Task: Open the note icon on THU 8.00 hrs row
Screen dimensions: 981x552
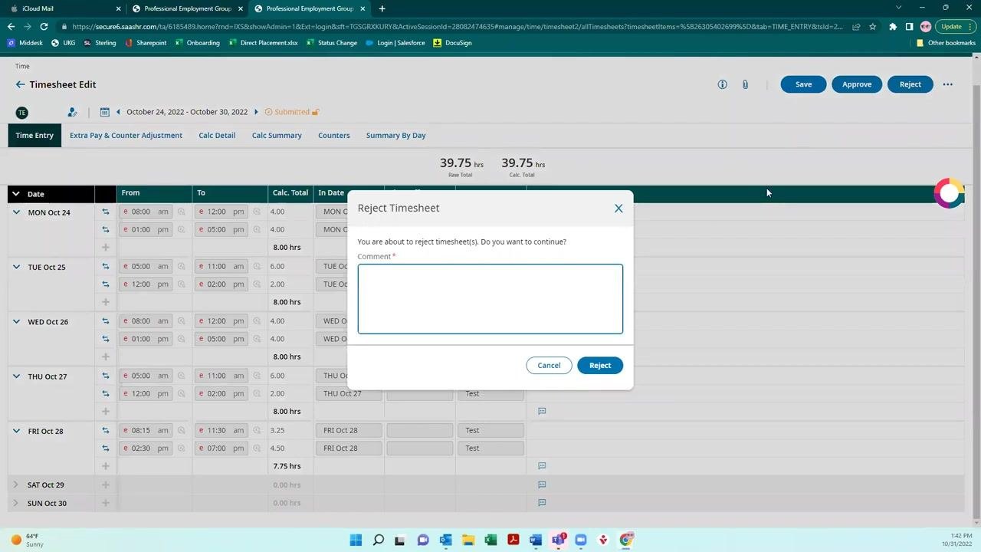Action: click(542, 411)
